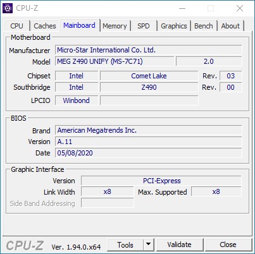This screenshot has height=254, width=255.
Task: Click the Manufacturer field Micro-Star International
Action: [149, 50]
